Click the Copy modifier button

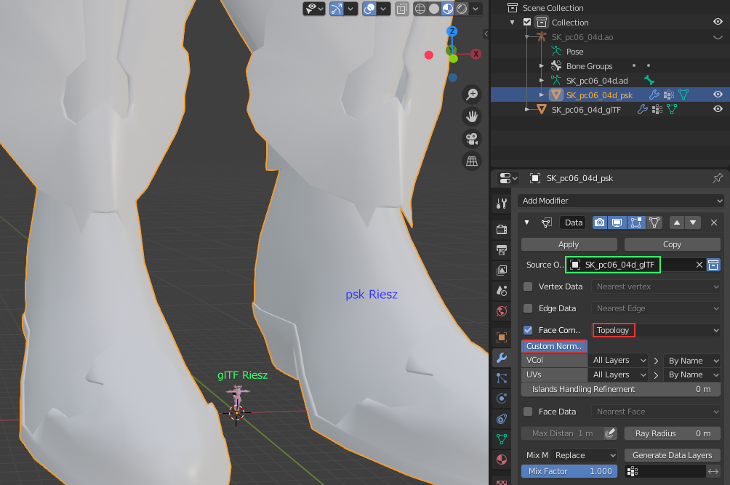click(672, 244)
